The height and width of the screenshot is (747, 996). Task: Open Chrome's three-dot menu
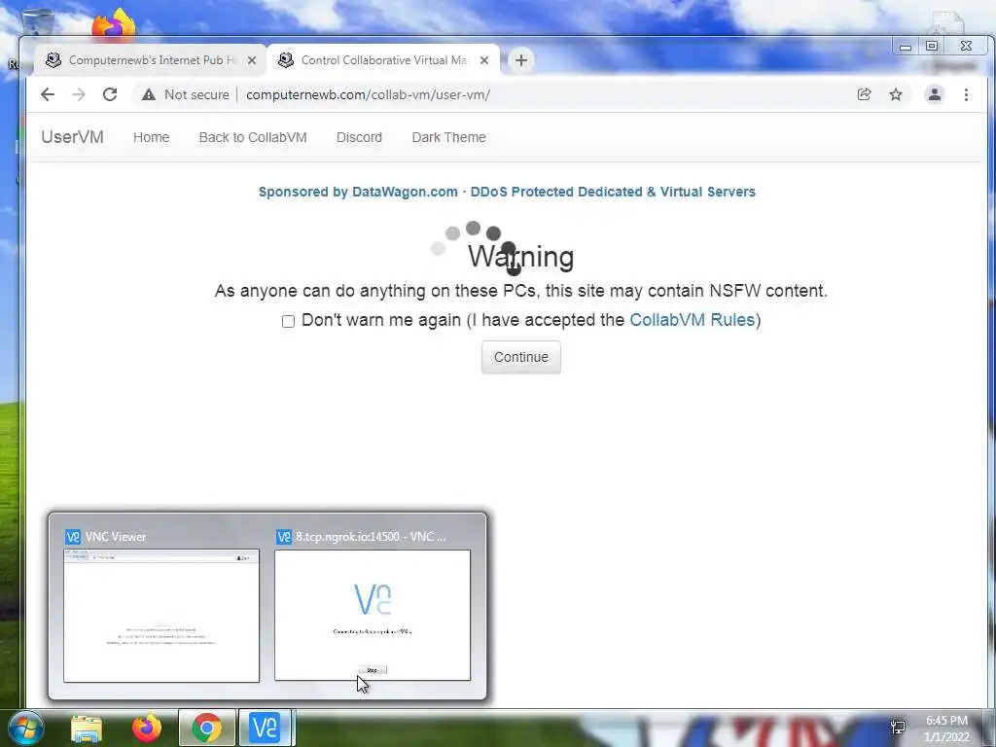point(966,94)
